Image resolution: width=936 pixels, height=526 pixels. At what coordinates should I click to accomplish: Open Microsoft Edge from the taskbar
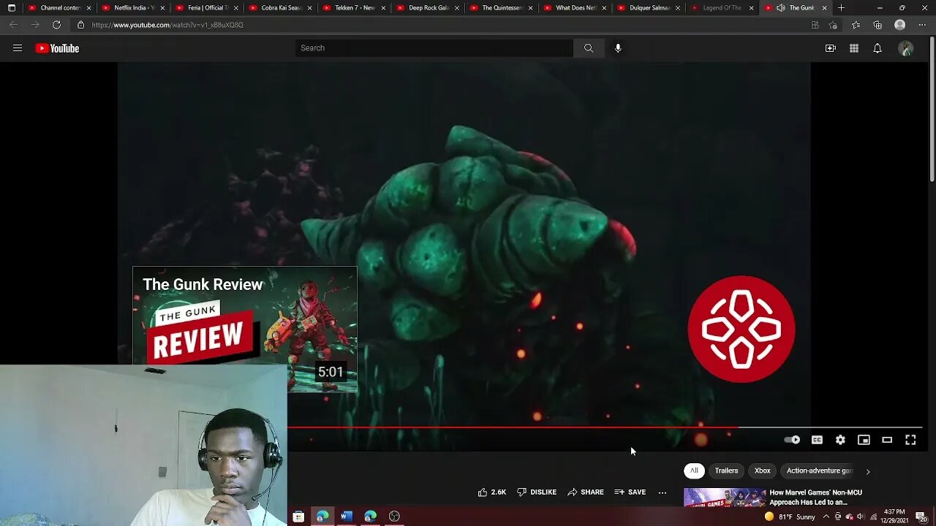pos(322,517)
